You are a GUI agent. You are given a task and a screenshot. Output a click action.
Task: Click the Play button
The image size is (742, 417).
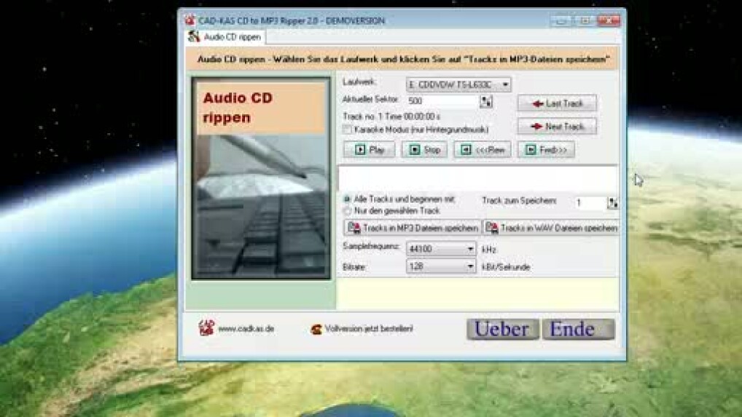(x=369, y=150)
